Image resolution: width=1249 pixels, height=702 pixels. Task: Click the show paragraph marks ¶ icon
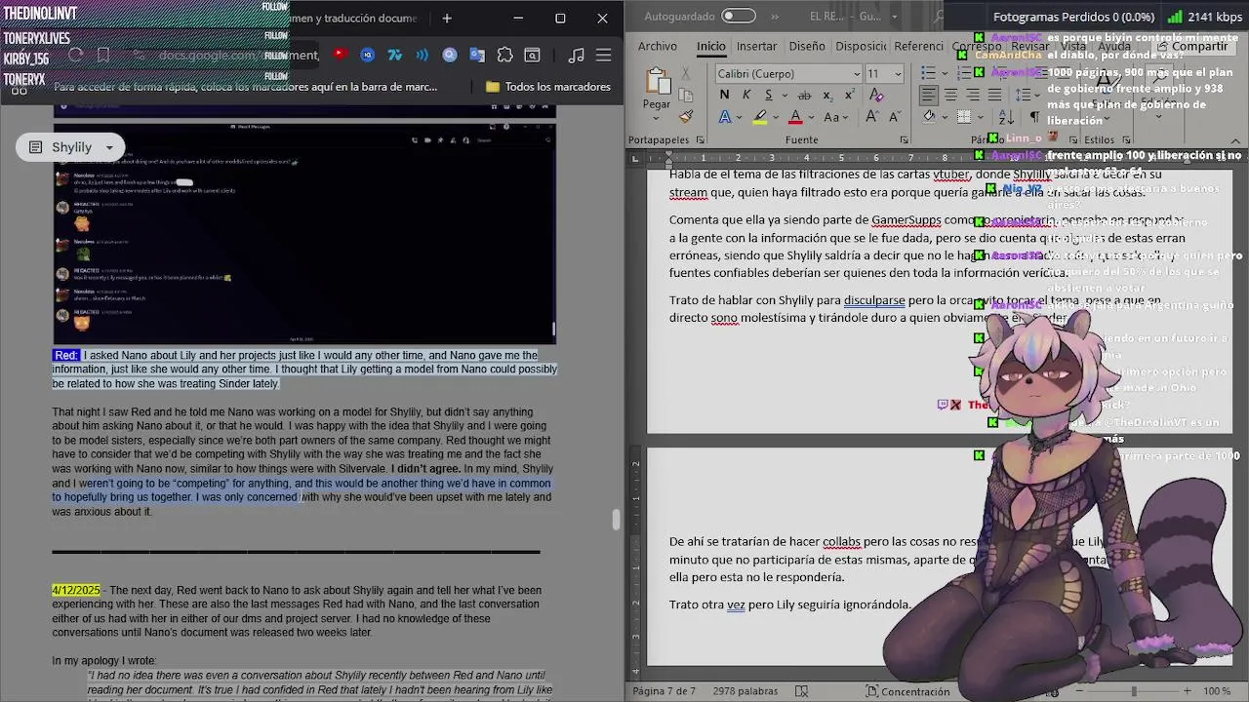(x=1034, y=117)
